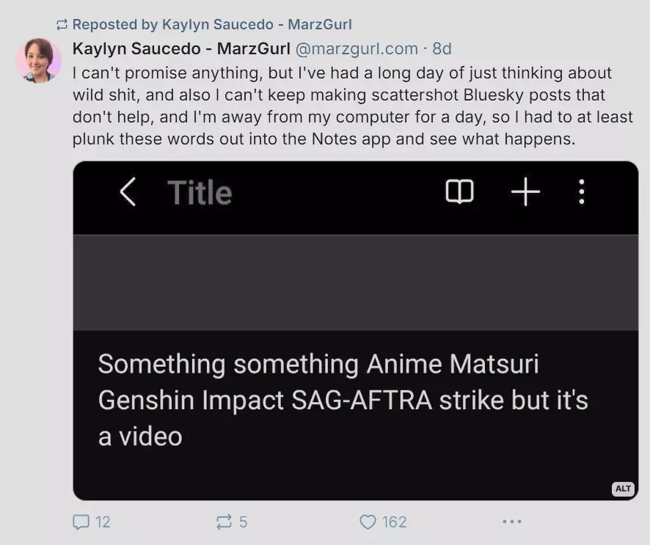Open the post via the 8d timestamp
This screenshot has height=545, width=650.
[x=442, y=49]
